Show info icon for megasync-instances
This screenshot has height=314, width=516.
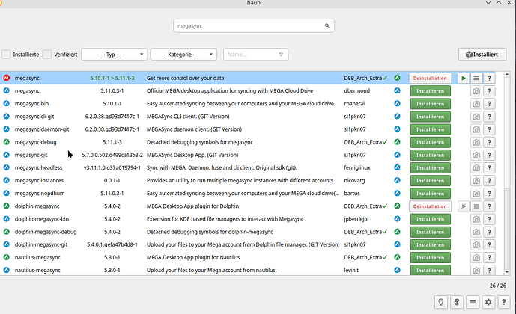[x=489, y=181]
